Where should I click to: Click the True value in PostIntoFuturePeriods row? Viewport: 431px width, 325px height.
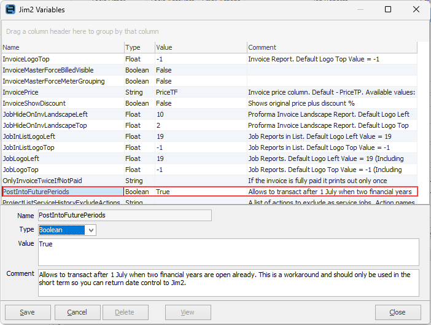point(163,192)
